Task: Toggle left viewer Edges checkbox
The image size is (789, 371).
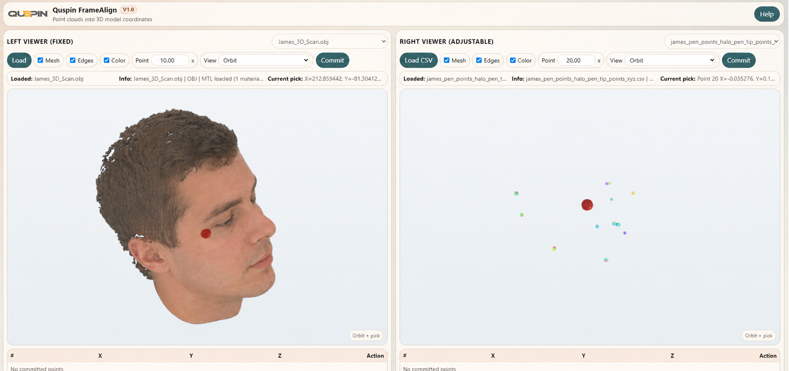Action: (x=73, y=60)
